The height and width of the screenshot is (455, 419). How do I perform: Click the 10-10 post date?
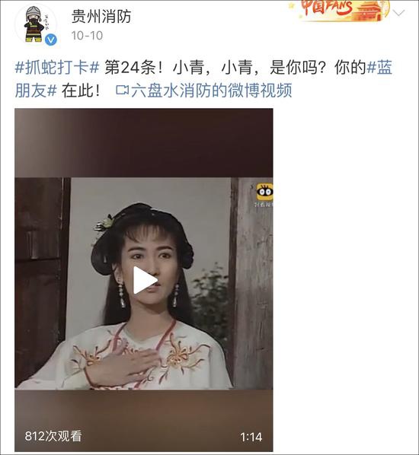coord(87,36)
